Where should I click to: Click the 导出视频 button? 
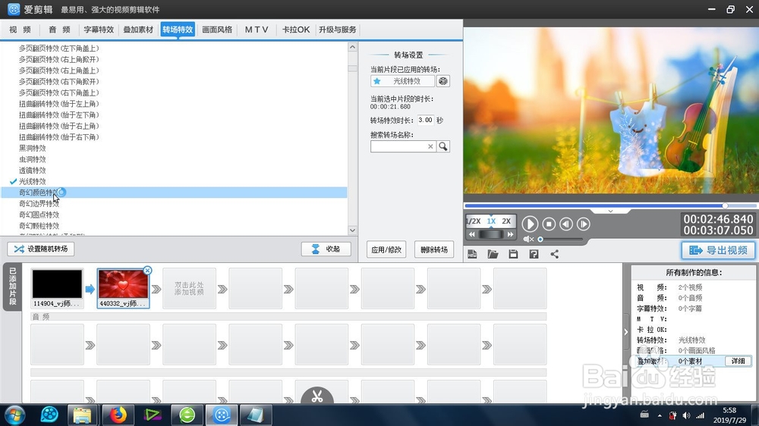coord(718,250)
